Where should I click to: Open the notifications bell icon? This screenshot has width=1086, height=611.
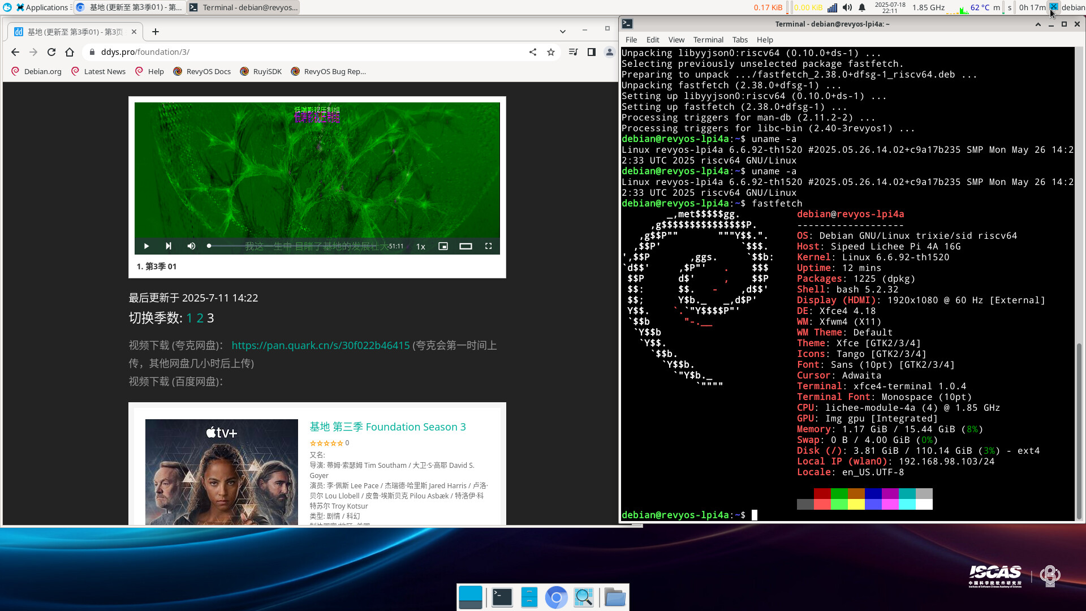[862, 7]
